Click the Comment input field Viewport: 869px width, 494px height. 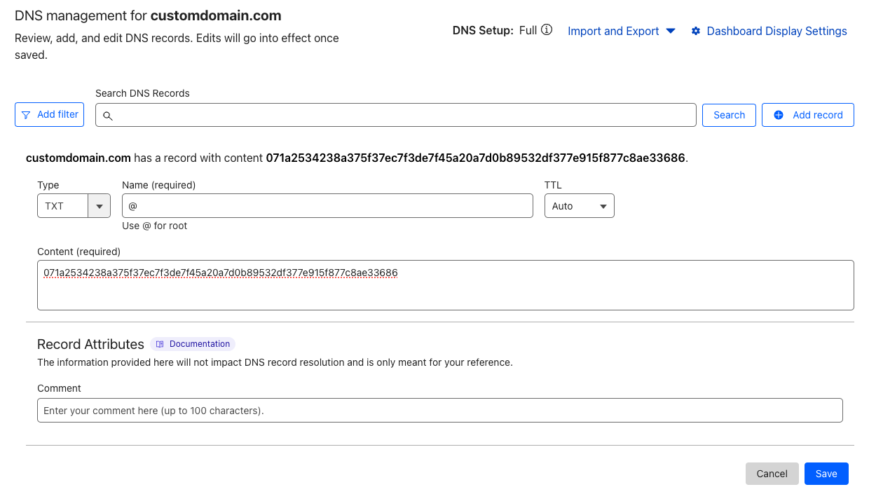[x=439, y=411]
